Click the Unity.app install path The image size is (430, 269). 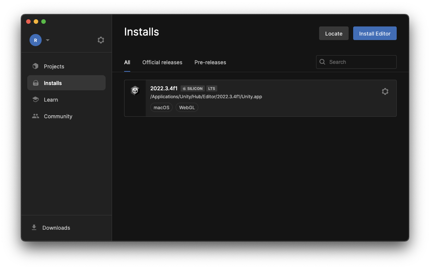(x=206, y=97)
